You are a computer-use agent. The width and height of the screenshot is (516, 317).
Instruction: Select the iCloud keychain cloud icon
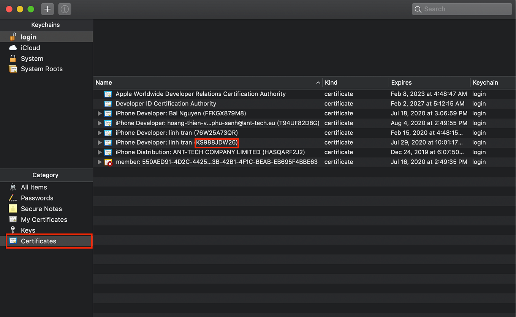click(13, 48)
